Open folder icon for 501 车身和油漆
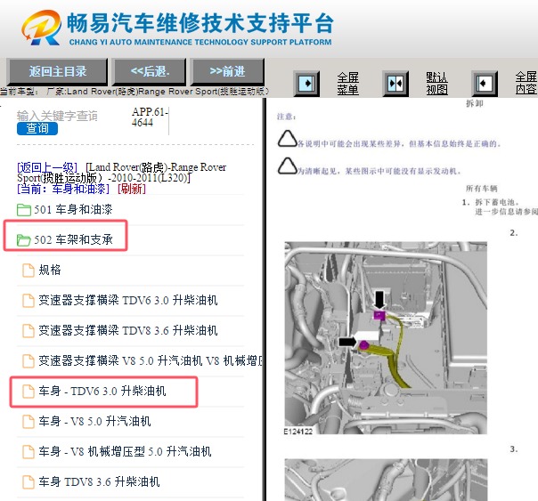Screen dimensions: 538x501 point(24,210)
